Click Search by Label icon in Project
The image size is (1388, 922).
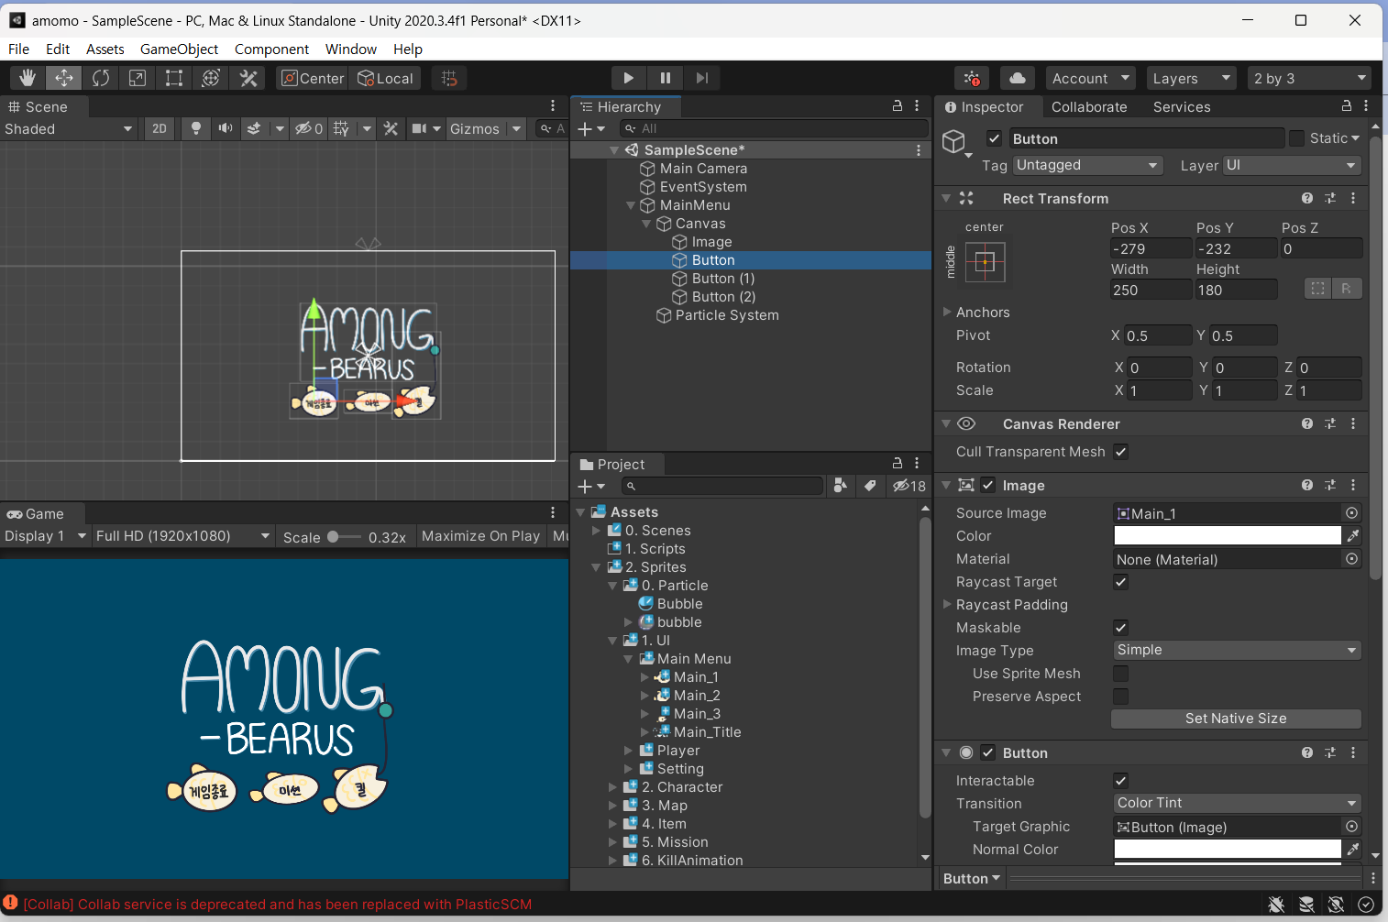(x=870, y=486)
